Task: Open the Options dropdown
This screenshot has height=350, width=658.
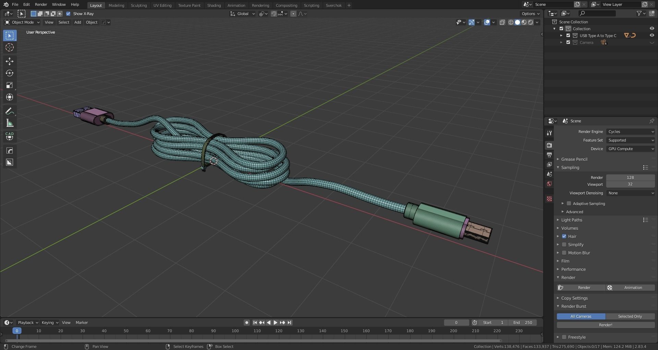Action: (530, 14)
